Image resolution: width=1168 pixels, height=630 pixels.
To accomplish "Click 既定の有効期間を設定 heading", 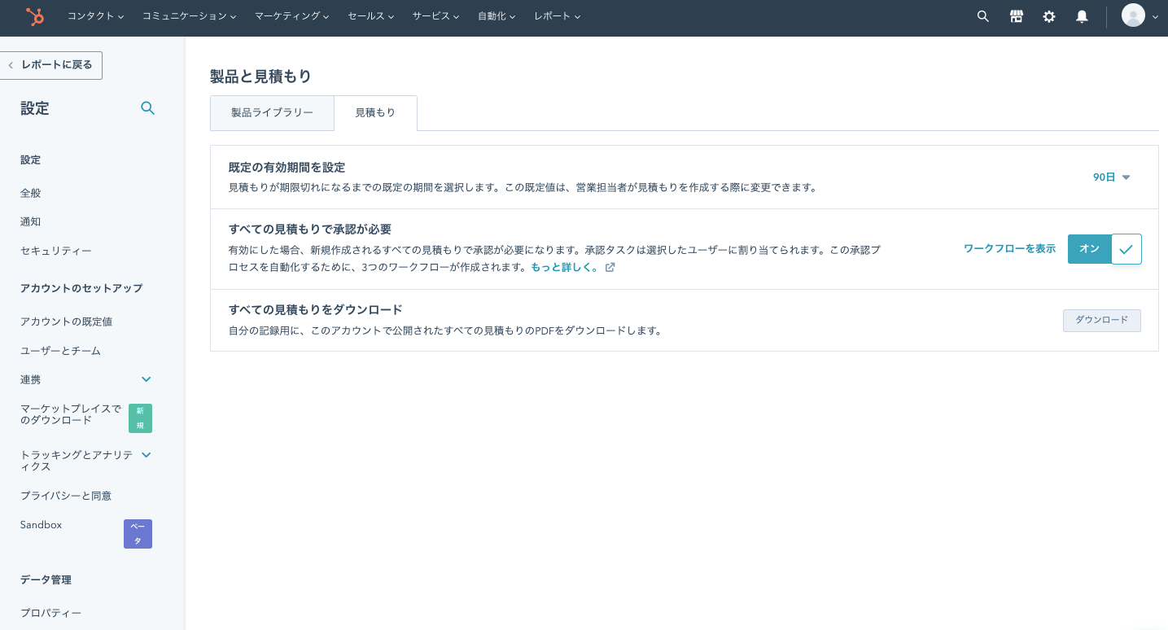I will click(x=287, y=168).
